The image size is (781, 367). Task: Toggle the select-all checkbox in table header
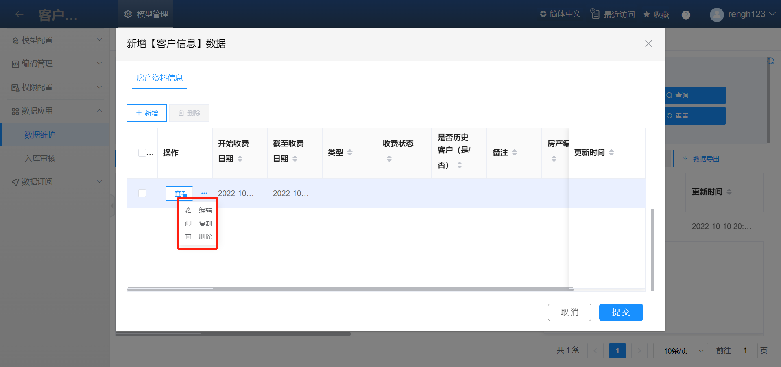click(x=142, y=153)
